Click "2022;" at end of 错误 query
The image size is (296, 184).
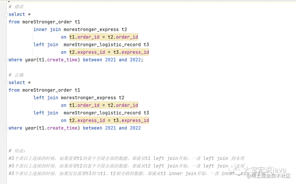point(137,60)
